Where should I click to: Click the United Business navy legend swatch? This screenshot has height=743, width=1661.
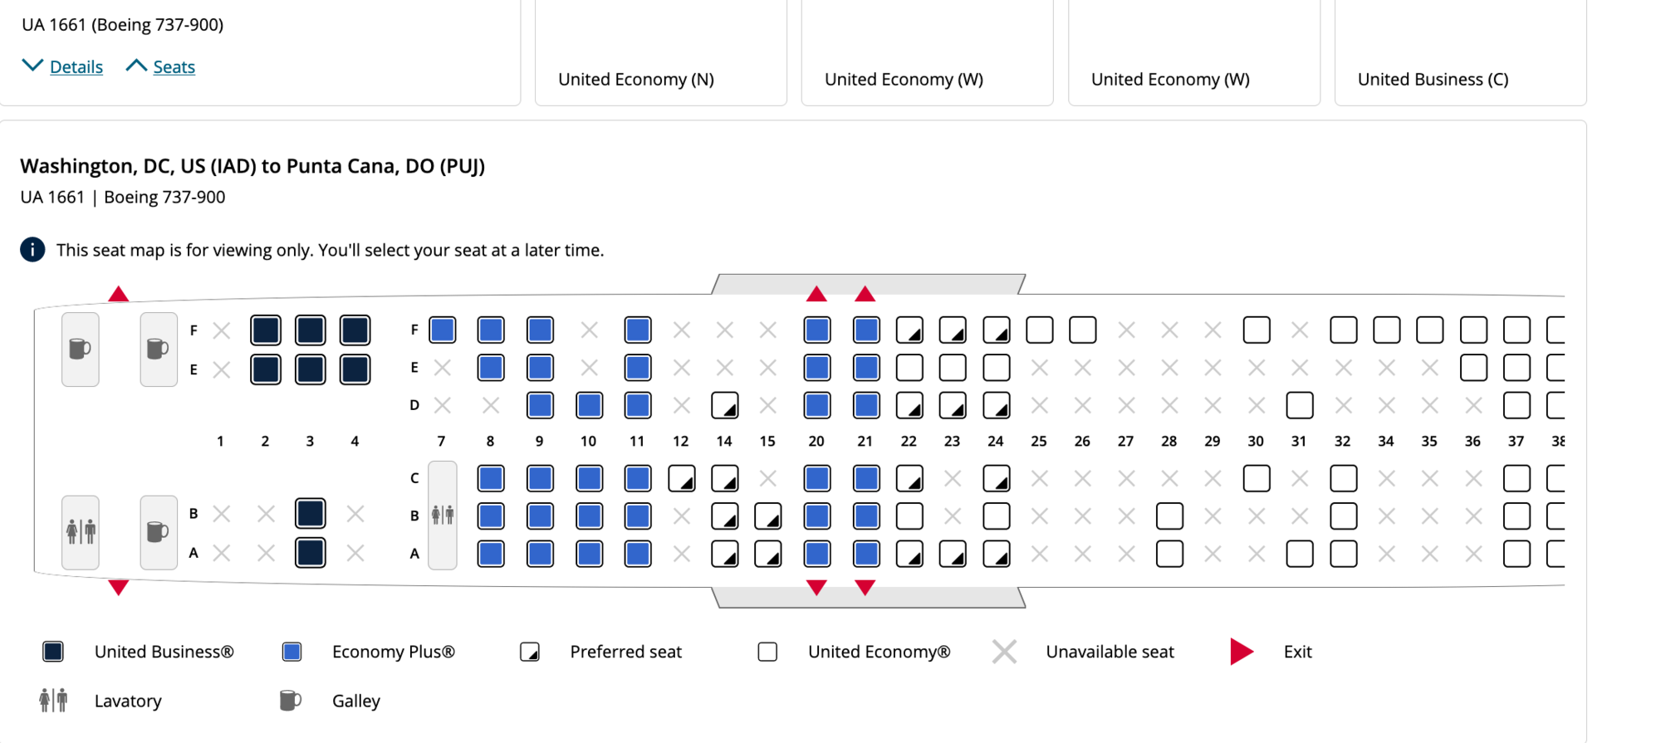tap(53, 652)
